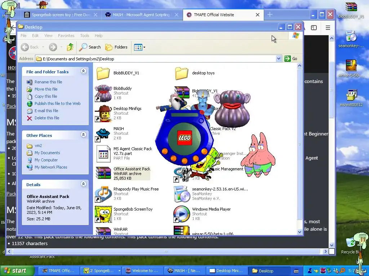Image resolution: width=369 pixels, height=276 pixels.
Task: Open the BlobBUDDY_V1 folder in Explorer
Action: tap(103, 73)
